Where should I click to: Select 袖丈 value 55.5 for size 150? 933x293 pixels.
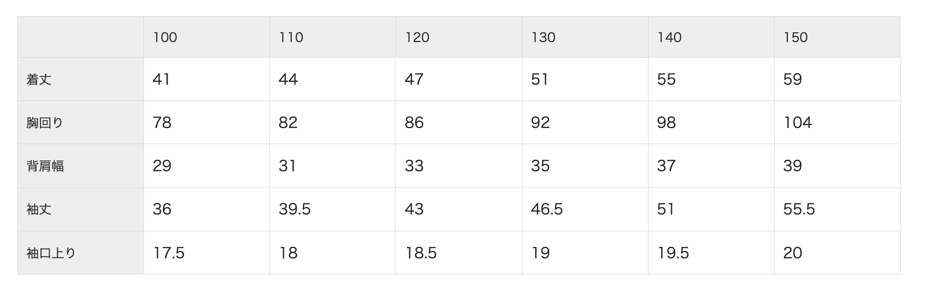[799, 209]
